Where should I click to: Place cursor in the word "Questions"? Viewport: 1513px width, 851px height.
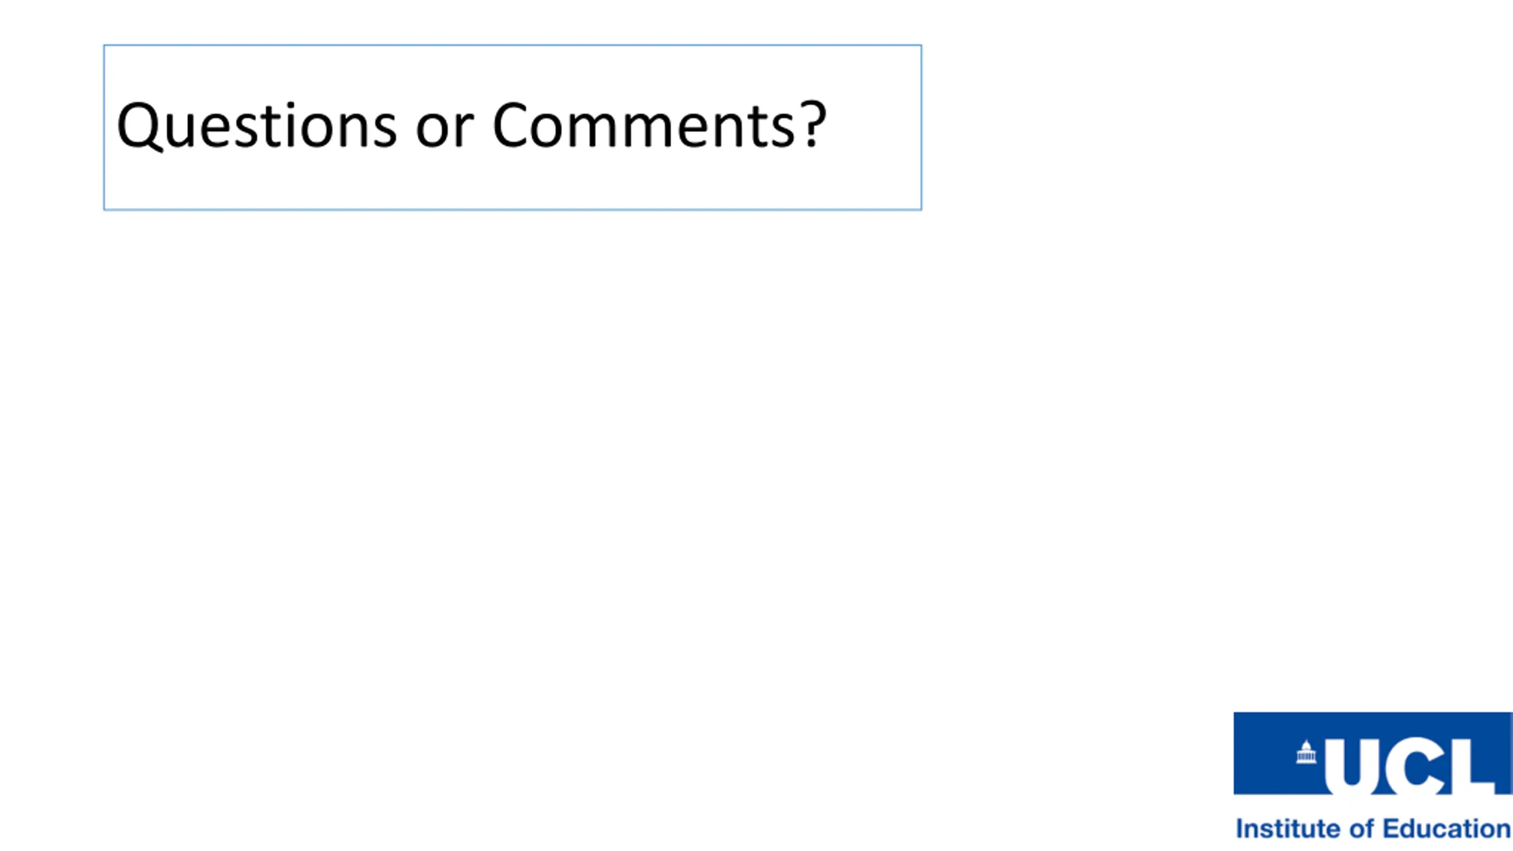[x=257, y=126]
